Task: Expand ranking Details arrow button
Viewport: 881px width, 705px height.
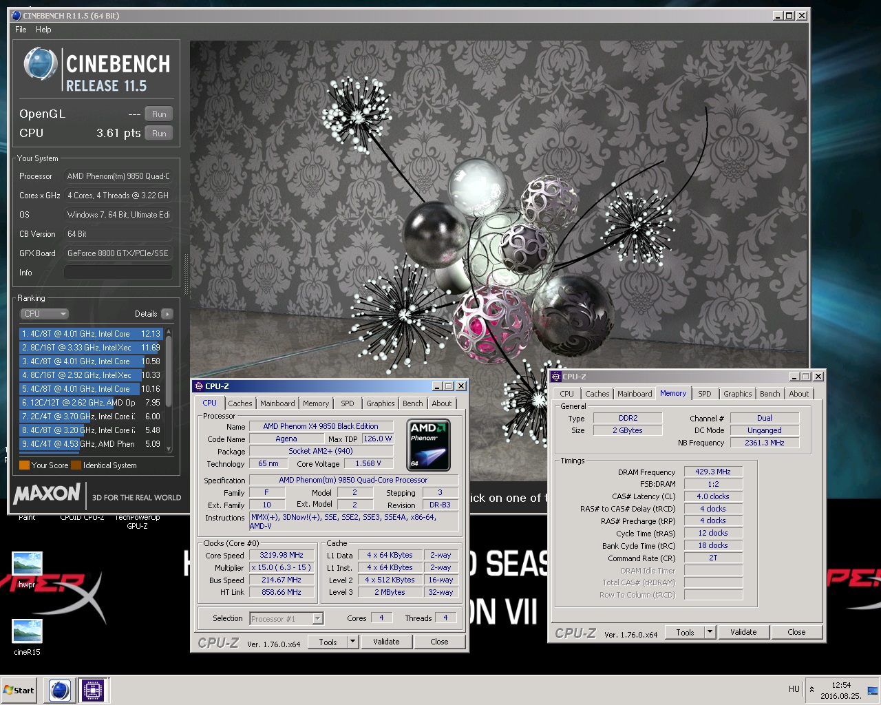Action: coord(167,314)
